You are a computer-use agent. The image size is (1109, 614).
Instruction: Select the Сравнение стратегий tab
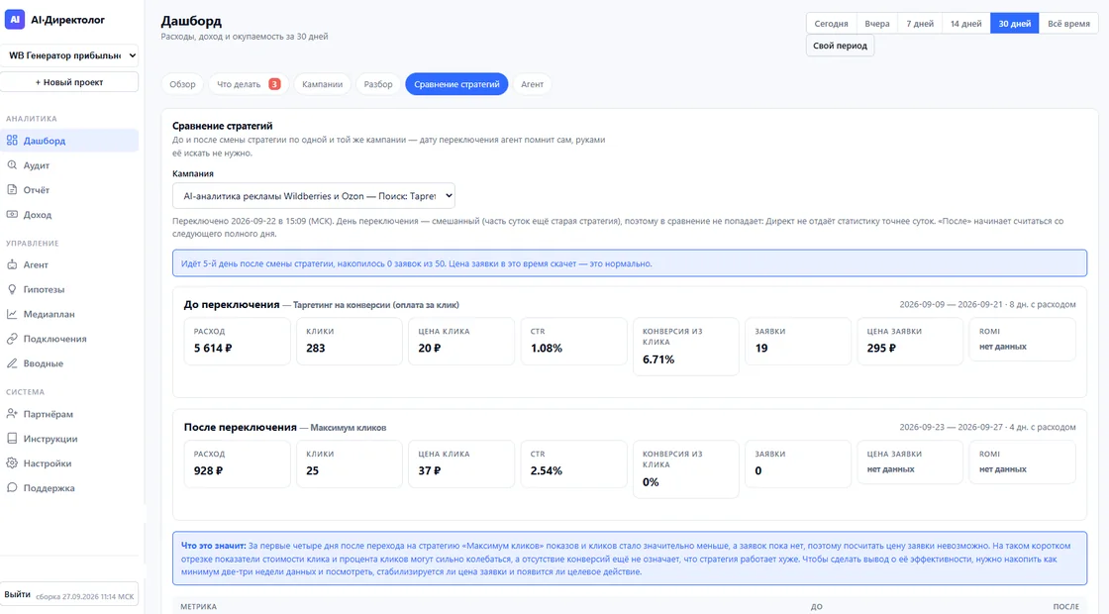point(456,84)
